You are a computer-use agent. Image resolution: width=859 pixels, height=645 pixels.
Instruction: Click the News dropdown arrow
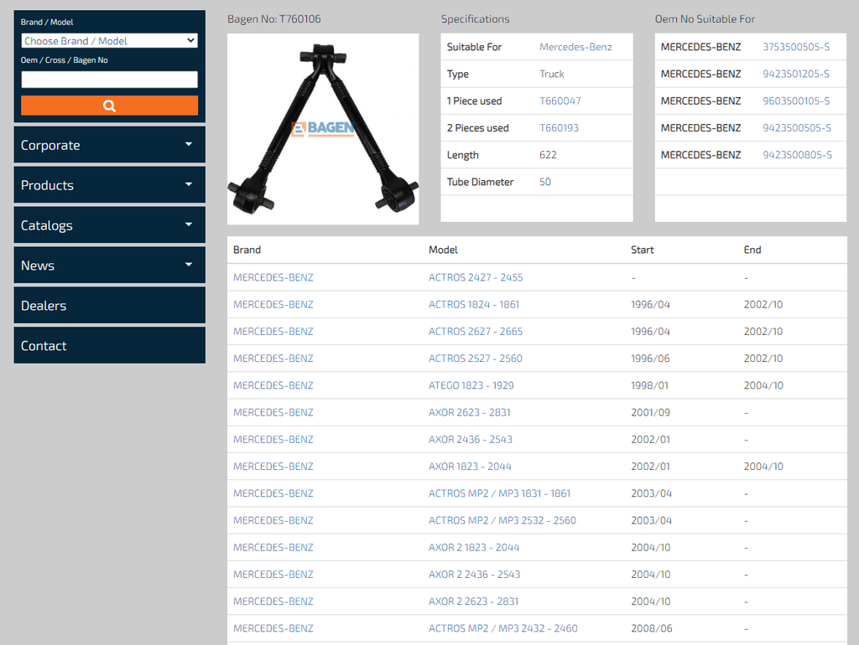[189, 265]
